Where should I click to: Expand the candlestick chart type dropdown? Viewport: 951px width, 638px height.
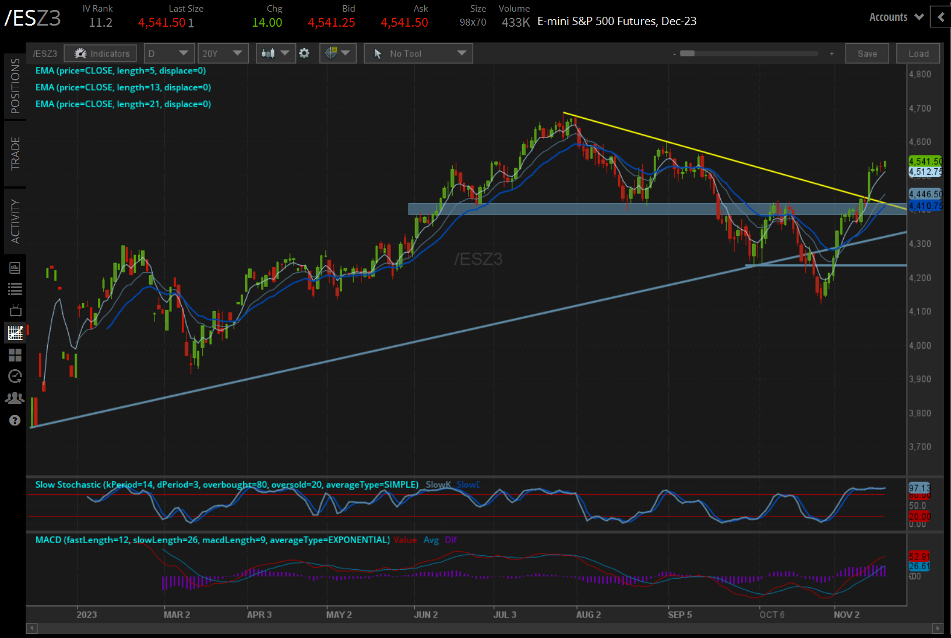(x=275, y=54)
